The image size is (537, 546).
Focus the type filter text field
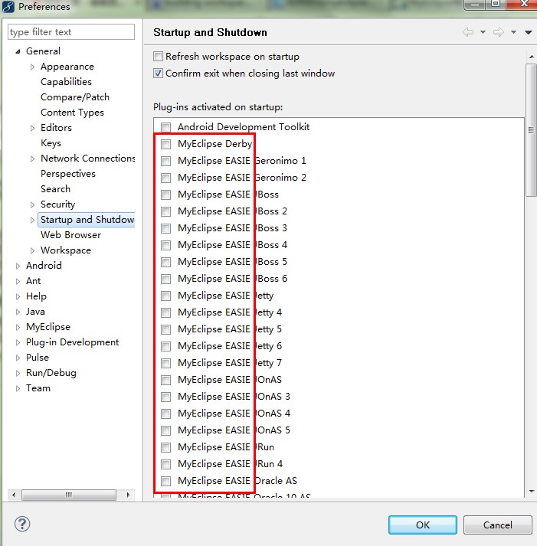71,32
